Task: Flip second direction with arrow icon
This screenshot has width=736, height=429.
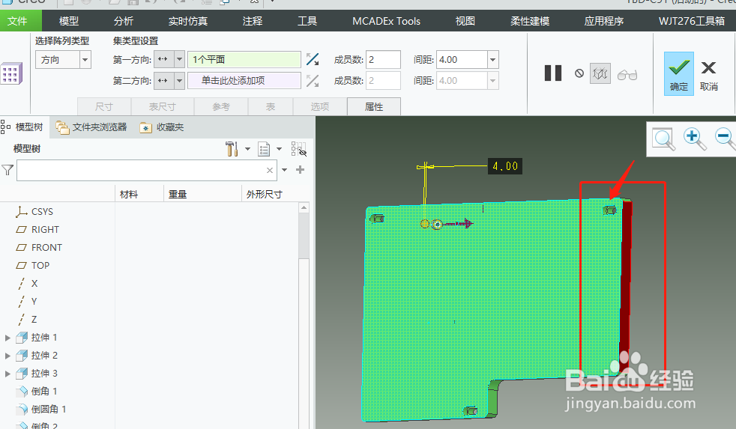Action: (313, 81)
